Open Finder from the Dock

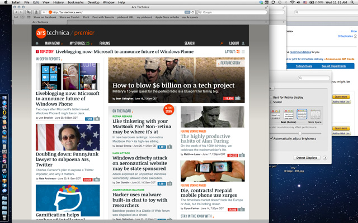coord(4,98)
